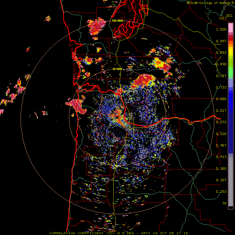The width and height of the screenshot is (235, 235).
Task: Pick the gray lower segment of color bar
Action: pos(231,181)
